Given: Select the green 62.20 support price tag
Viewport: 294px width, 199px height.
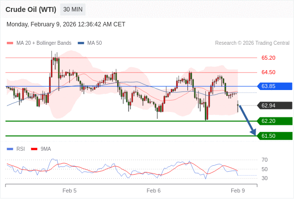Looking at the screenshot, I should (x=275, y=121).
